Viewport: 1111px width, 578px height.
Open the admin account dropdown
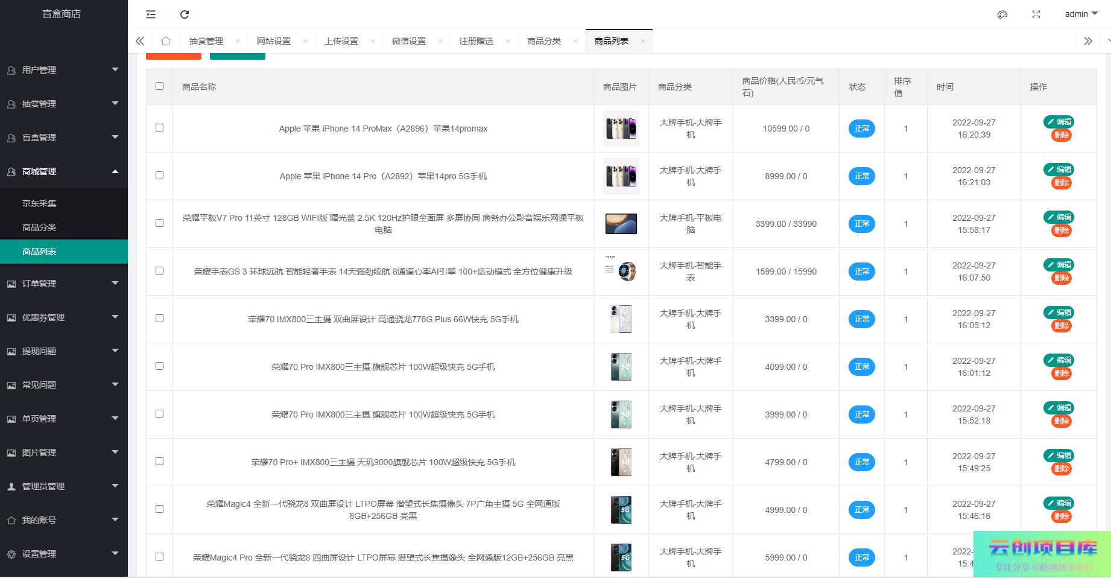[x=1081, y=14]
